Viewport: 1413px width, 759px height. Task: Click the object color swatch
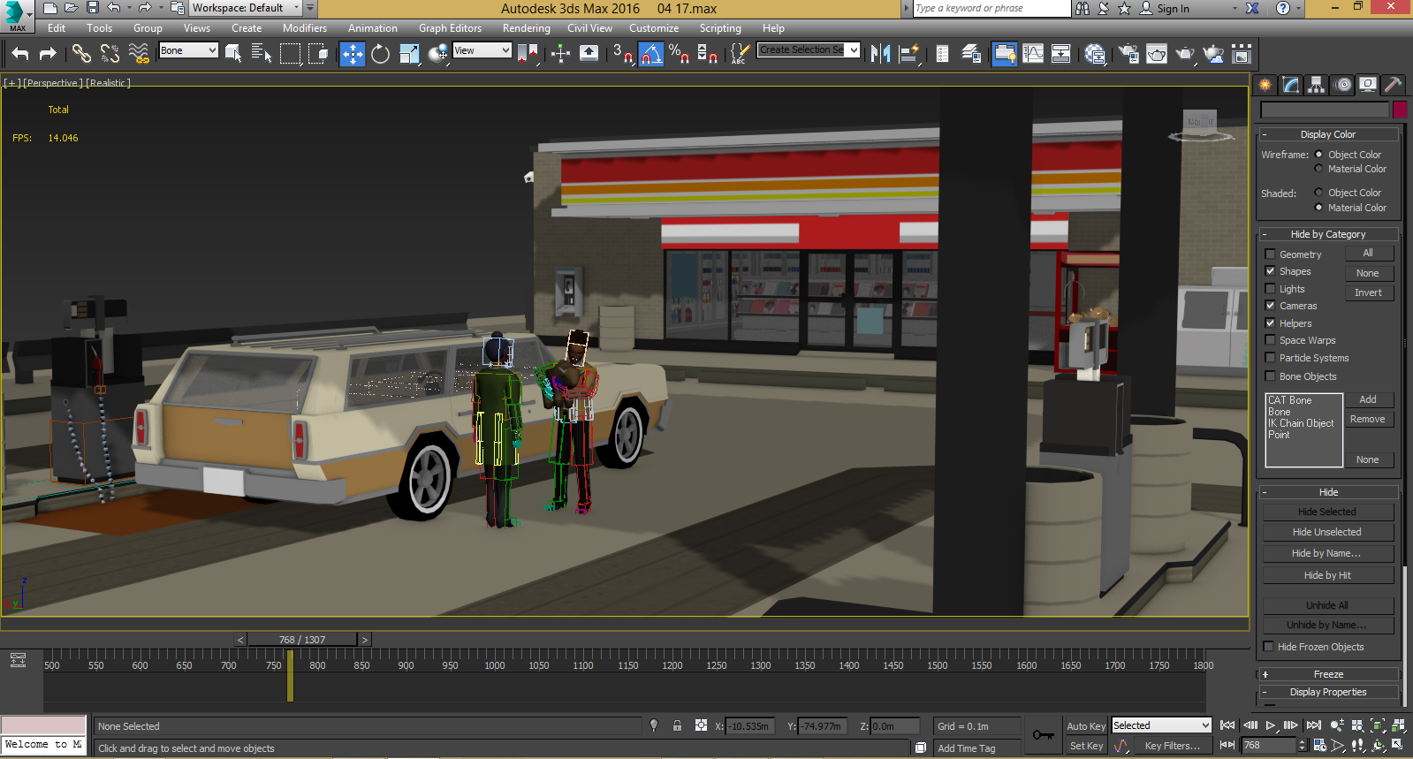[1400, 110]
